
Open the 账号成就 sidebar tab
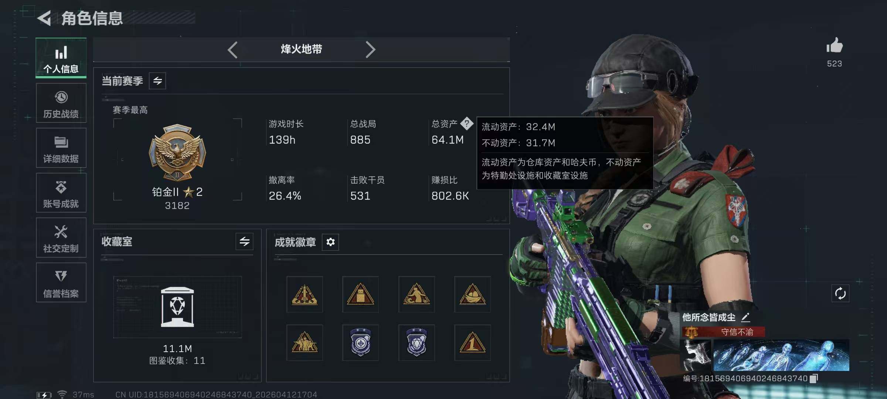(x=61, y=193)
